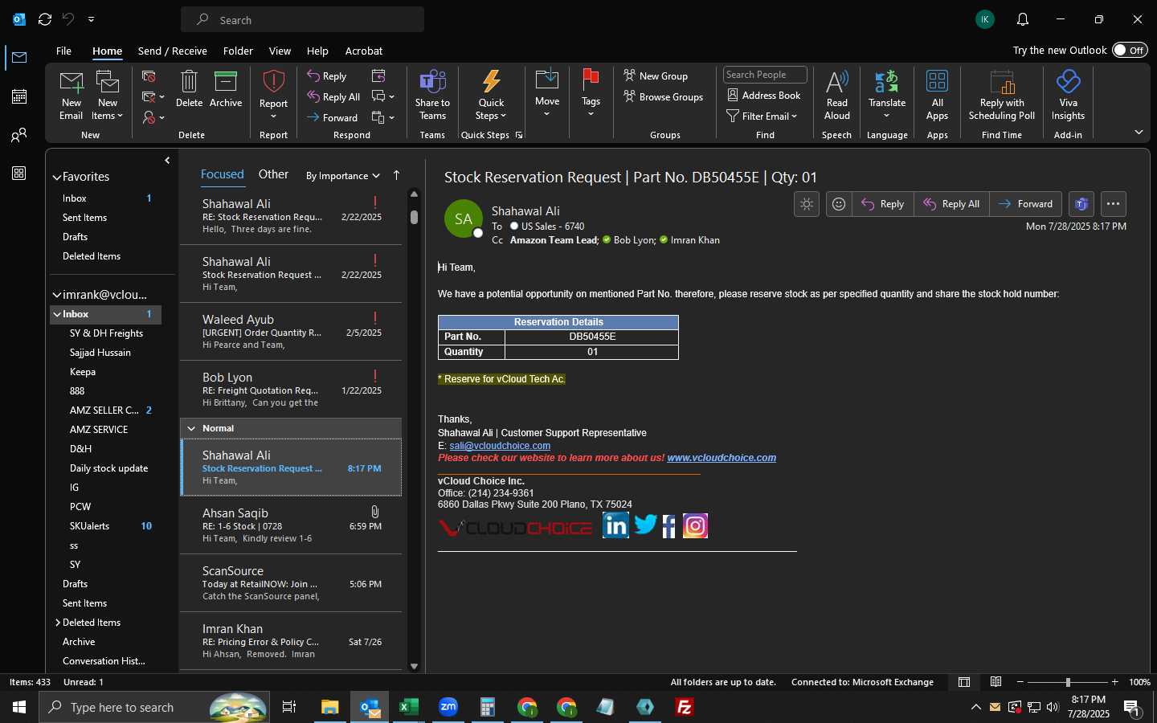
Task: Open Calendar from left rail
Action: 19,96
